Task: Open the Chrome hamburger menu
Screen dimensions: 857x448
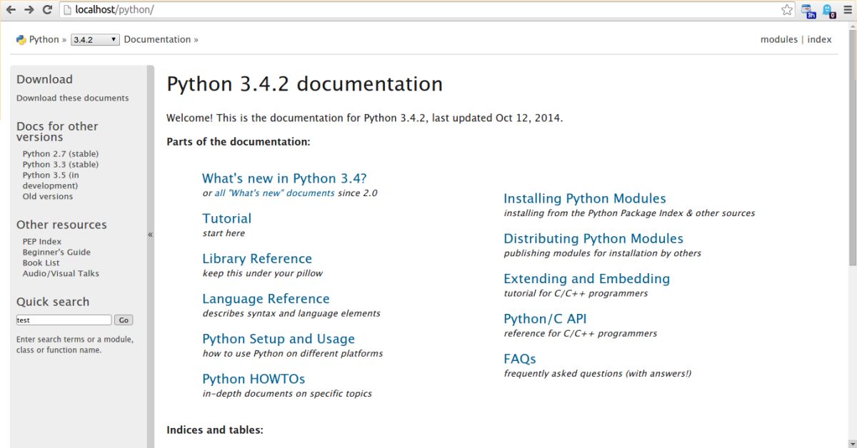Action: [x=848, y=10]
